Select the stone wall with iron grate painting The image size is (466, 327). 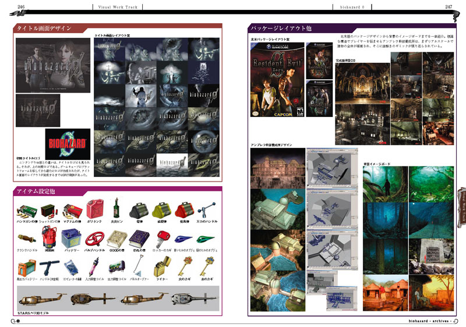(431, 257)
